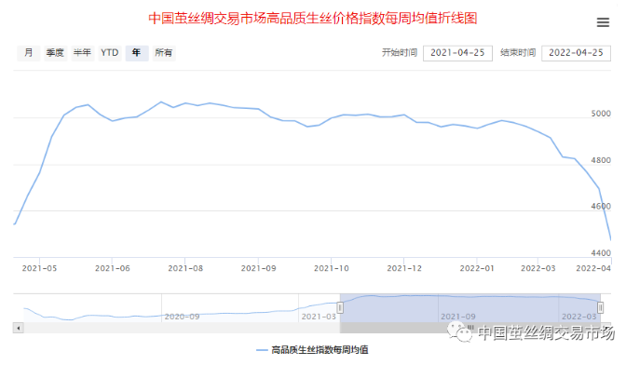Show 所有 data range

tap(164, 53)
